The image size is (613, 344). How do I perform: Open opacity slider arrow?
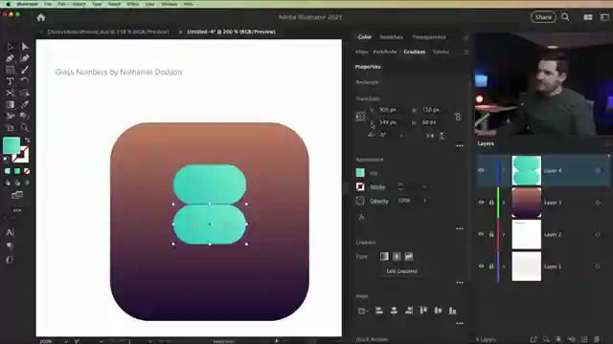pos(425,201)
